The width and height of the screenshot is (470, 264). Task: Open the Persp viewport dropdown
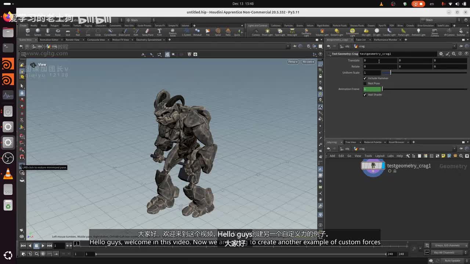(x=293, y=62)
